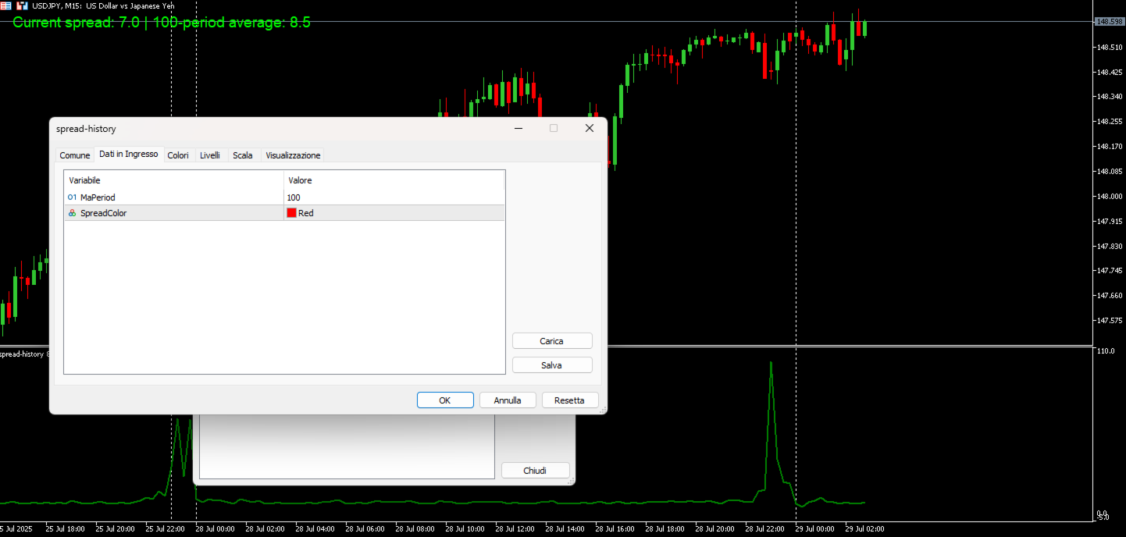Load a preset with Carica
Viewport: 1126px width, 537px height.
click(x=552, y=341)
